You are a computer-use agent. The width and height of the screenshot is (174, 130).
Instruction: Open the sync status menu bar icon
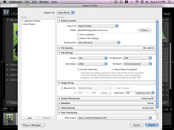116,2
